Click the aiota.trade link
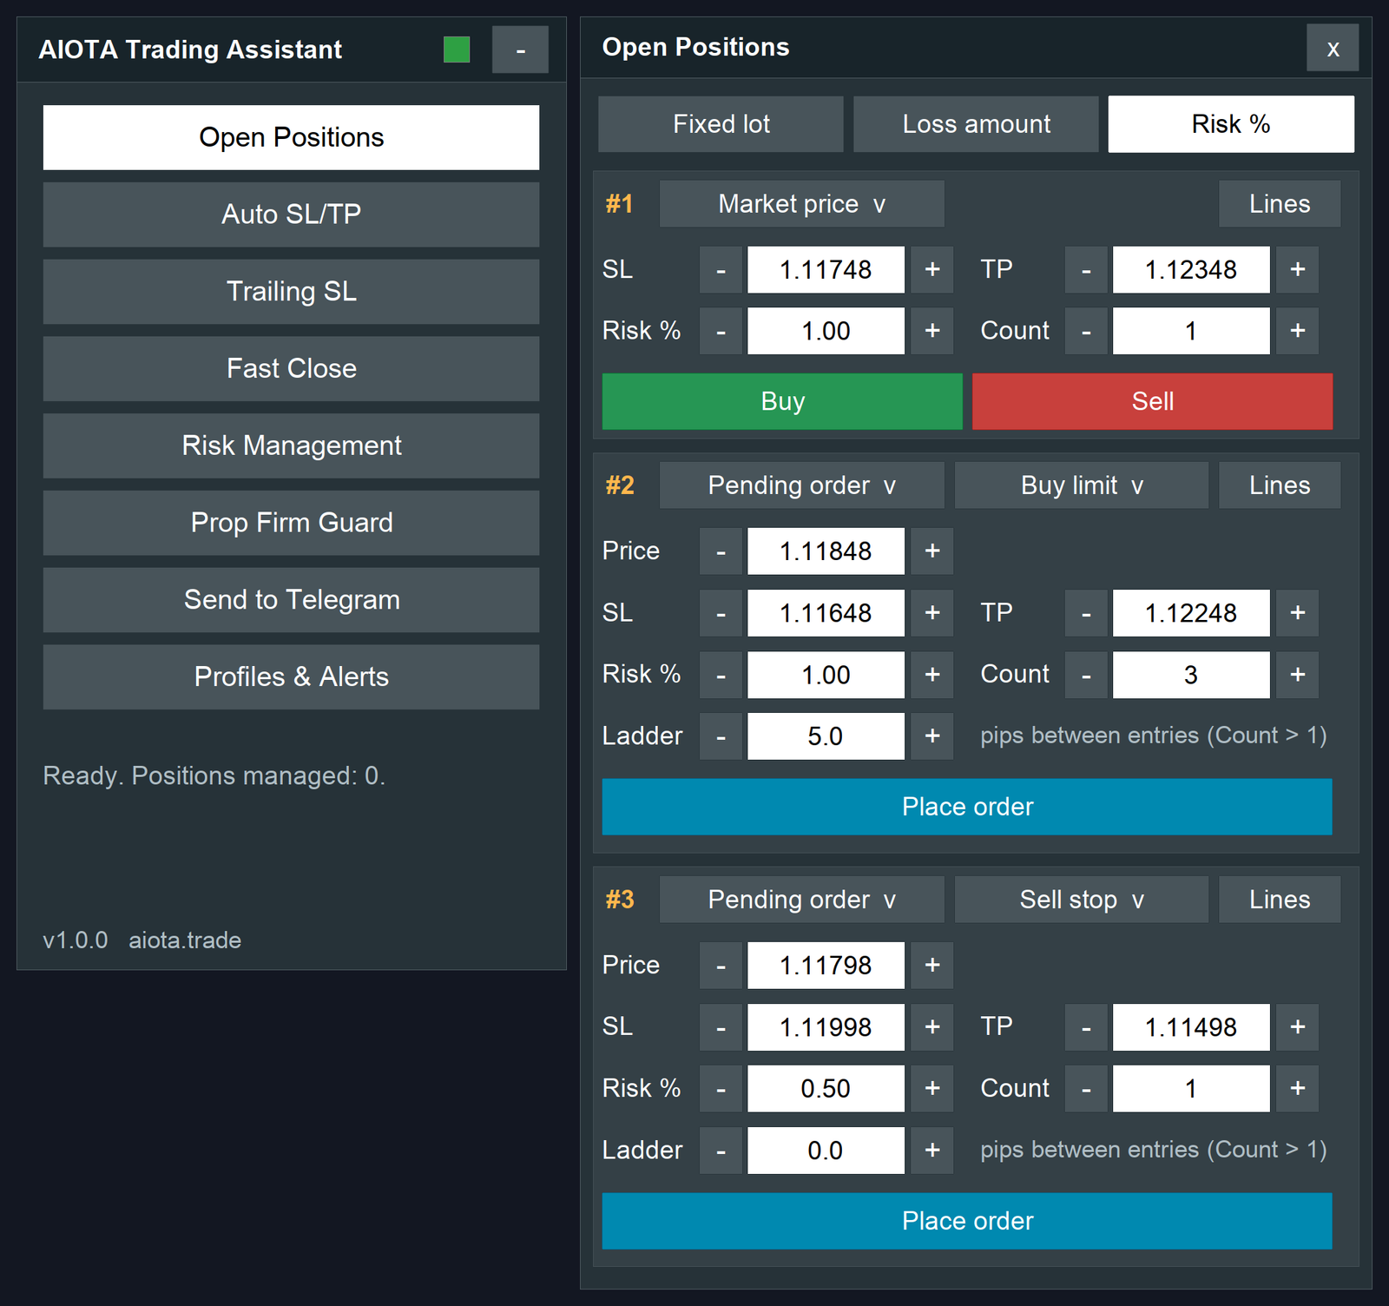Viewport: 1389px width, 1306px height. click(x=185, y=940)
